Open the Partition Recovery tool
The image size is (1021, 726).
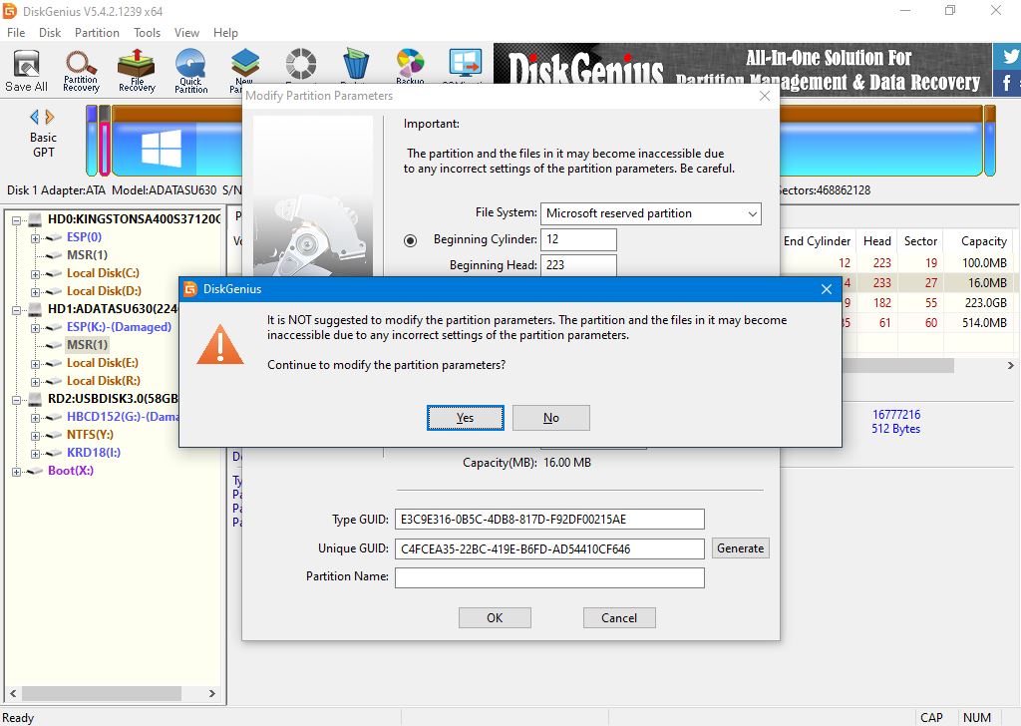81,71
